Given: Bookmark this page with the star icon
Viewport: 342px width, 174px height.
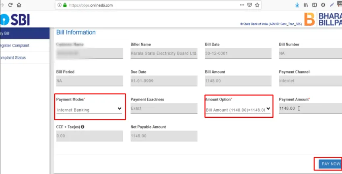Looking at the screenshot, I should (258, 5).
